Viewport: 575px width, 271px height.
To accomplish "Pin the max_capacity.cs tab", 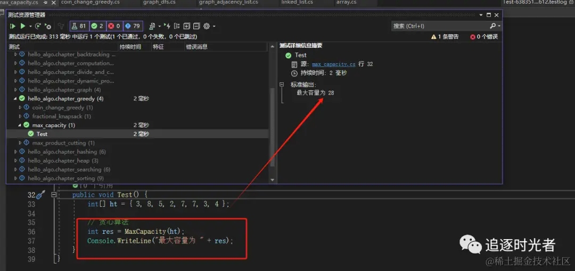I will coord(45,2).
